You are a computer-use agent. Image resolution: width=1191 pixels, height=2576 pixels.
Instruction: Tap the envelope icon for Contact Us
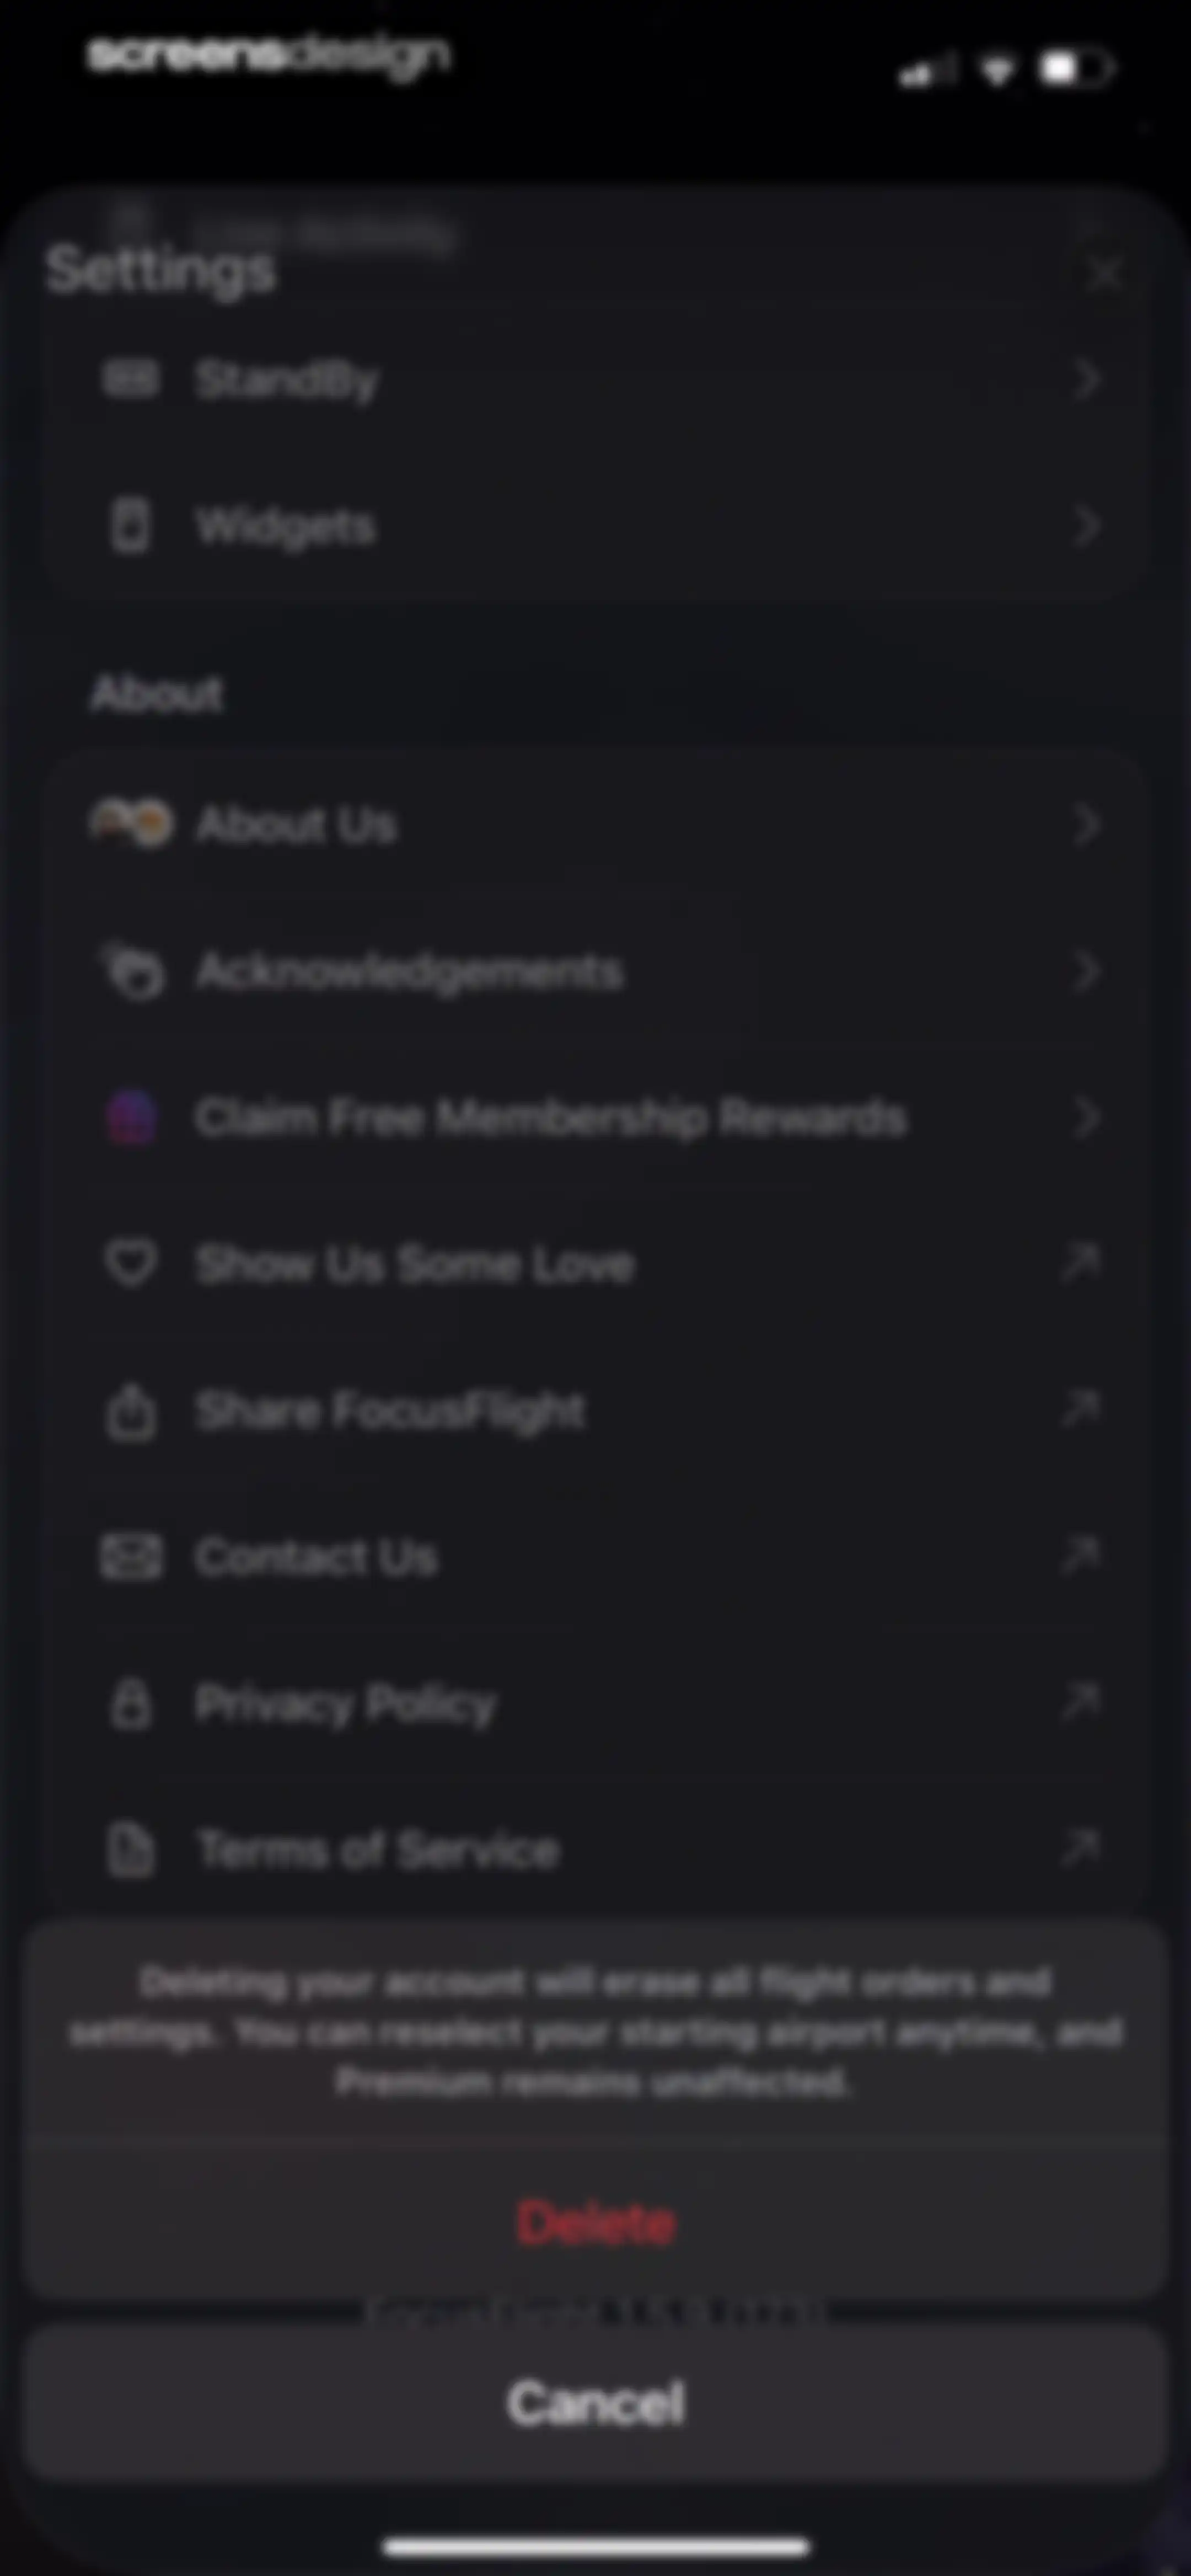(131, 1557)
